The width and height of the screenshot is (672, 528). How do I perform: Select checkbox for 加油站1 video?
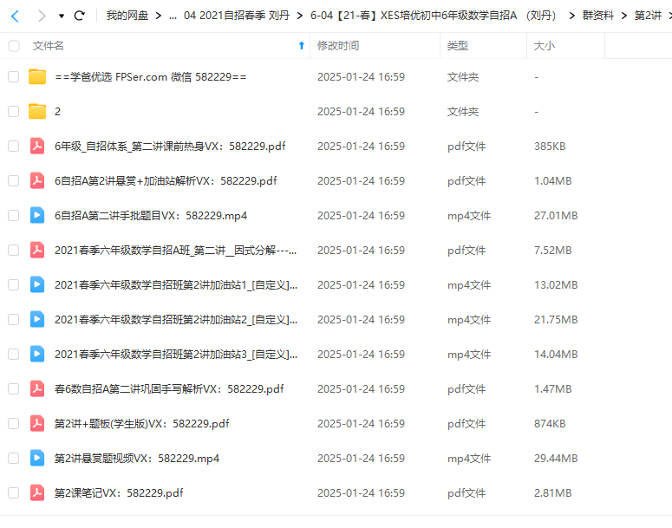(14, 284)
